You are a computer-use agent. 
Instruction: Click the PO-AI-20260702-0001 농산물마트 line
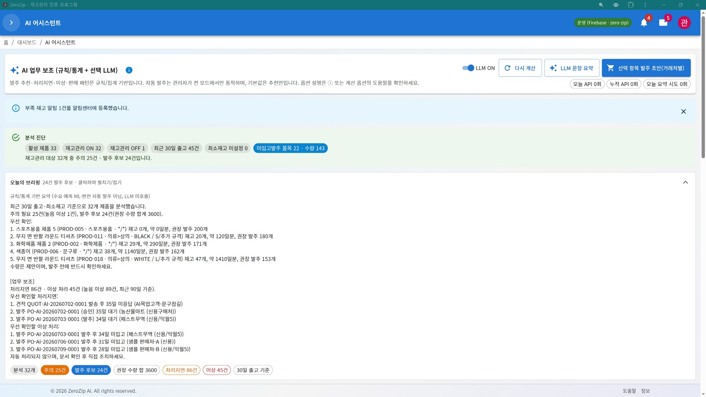93,311
